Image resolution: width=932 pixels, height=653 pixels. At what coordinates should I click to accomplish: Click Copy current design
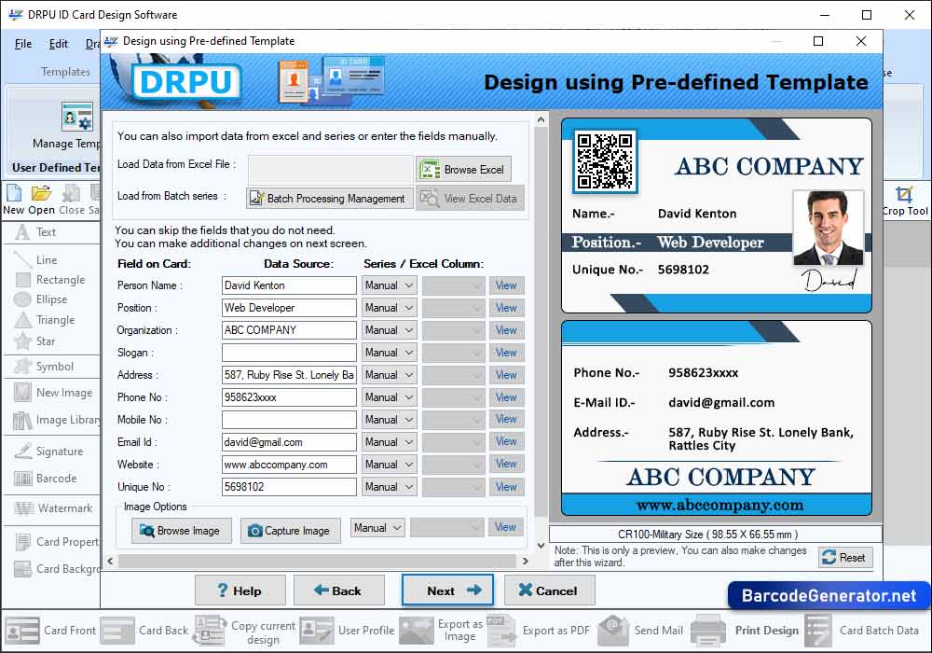pos(245,632)
